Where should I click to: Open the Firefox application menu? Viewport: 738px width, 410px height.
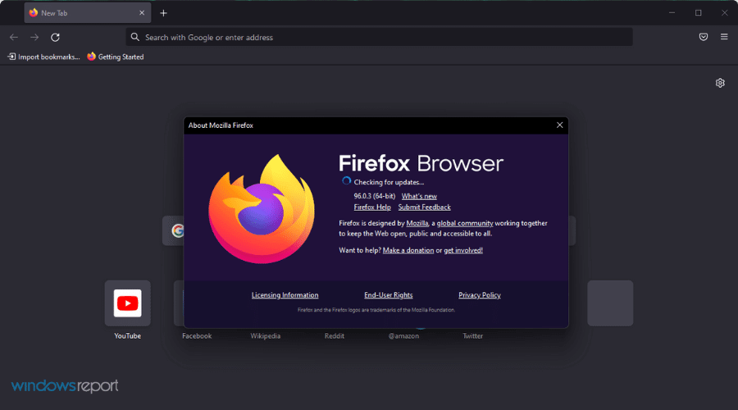tap(724, 37)
